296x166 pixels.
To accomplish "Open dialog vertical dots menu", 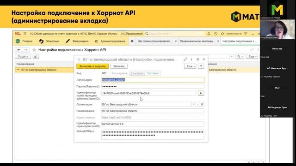I will (x=191, y=59).
